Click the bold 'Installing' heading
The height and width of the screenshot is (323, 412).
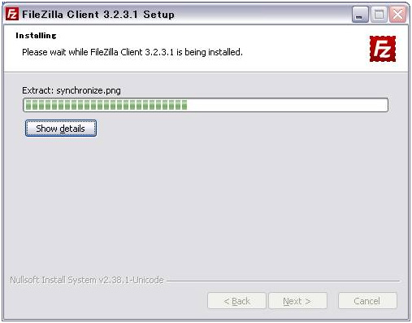pos(36,36)
